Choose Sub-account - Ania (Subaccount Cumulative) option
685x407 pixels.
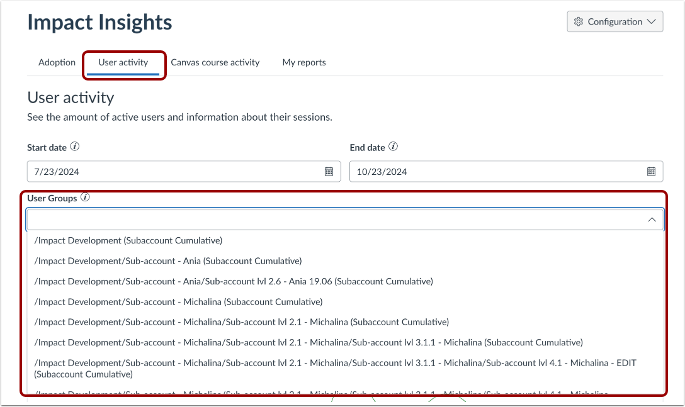[345, 261]
